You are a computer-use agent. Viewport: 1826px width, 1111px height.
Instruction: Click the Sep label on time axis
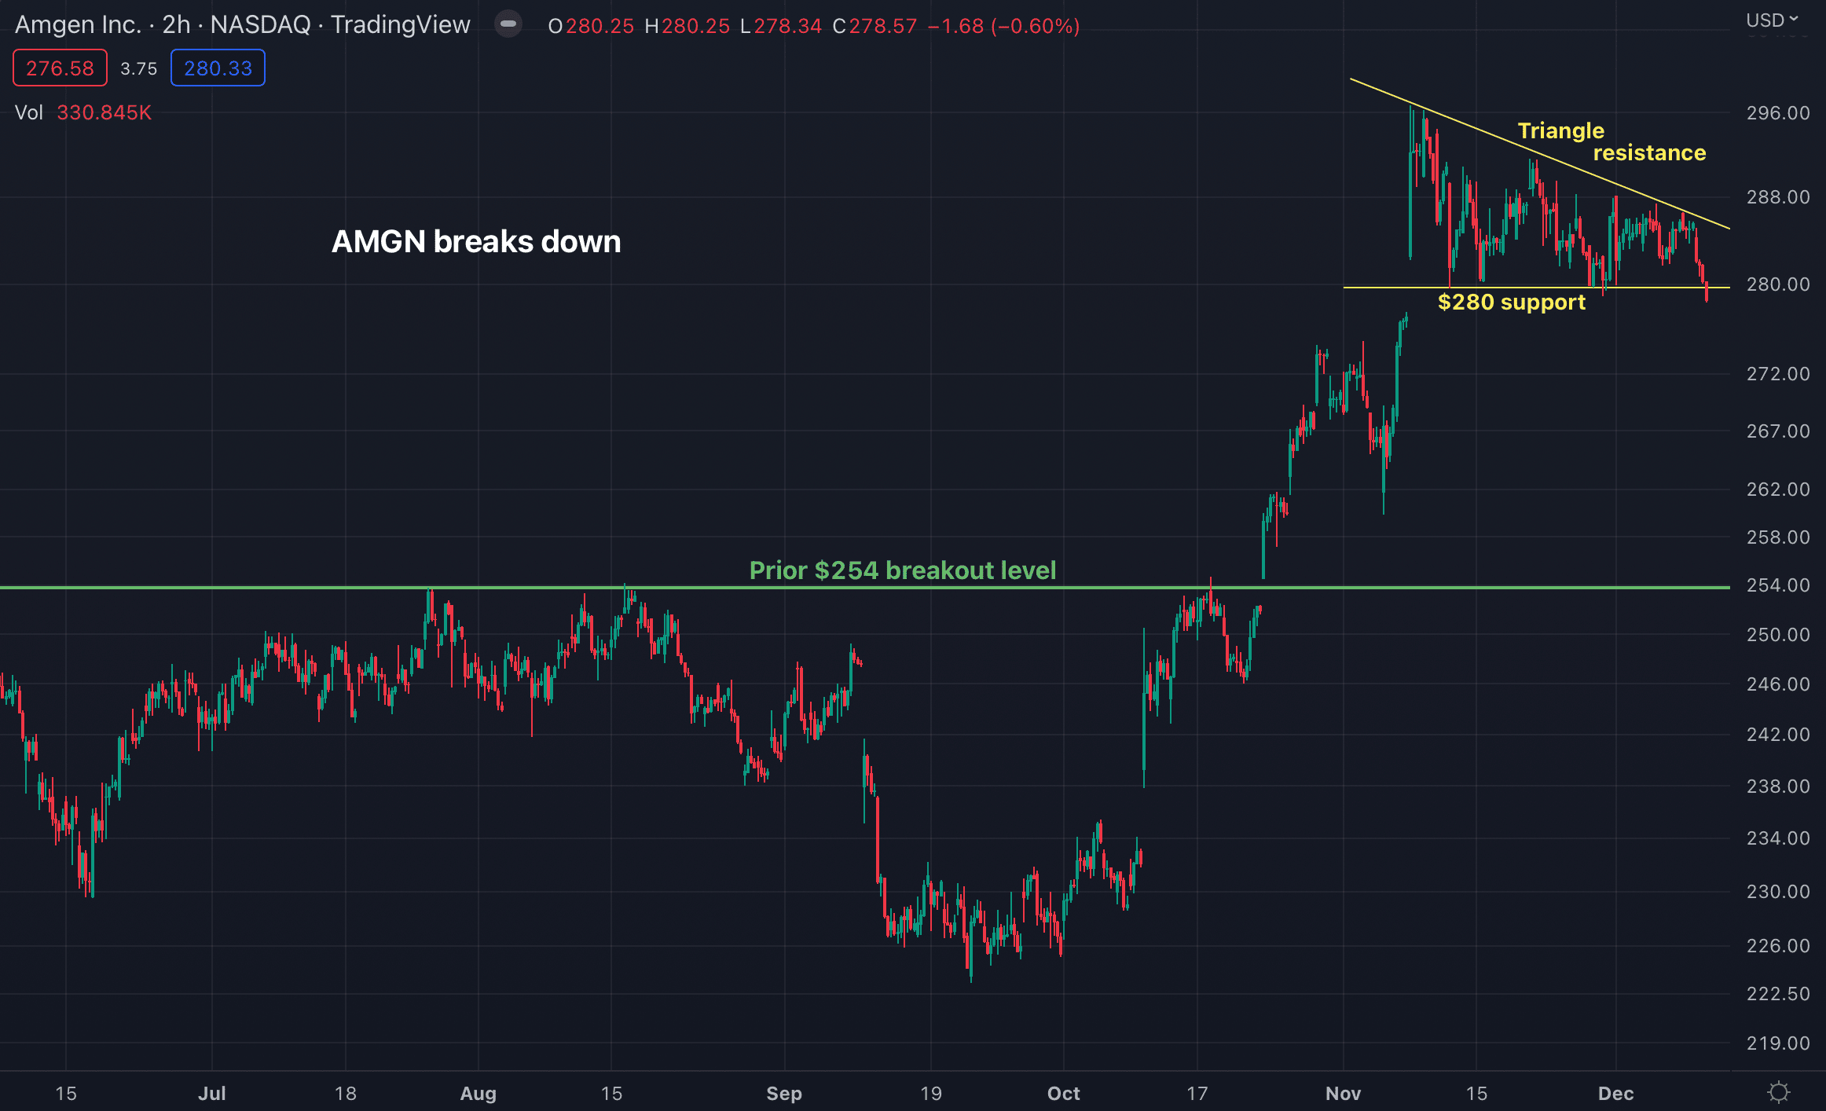[784, 1093]
